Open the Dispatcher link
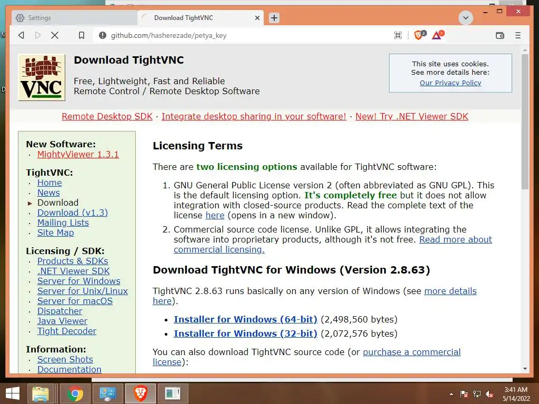 tap(60, 311)
